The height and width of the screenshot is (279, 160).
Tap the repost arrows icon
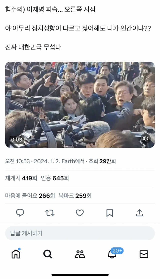(x=50, y=213)
